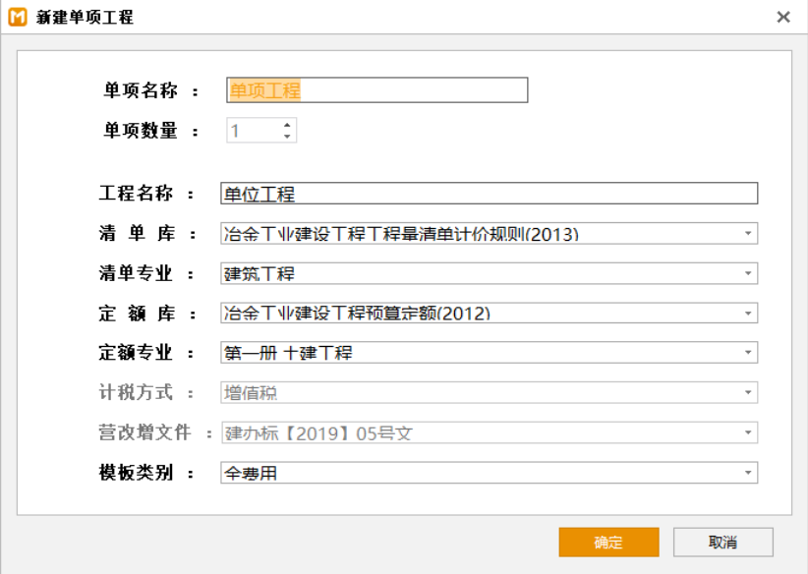808x574 pixels.
Task: Click the 新建单项工程 title bar text
Action: (85, 18)
